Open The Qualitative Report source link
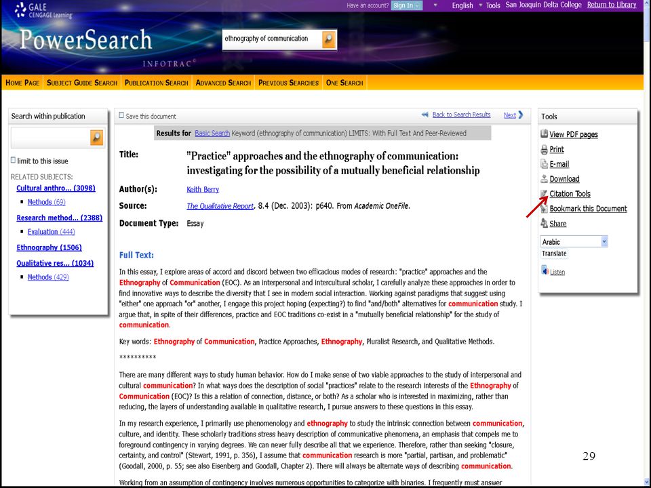The width and height of the screenshot is (651, 488). (x=220, y=206)
